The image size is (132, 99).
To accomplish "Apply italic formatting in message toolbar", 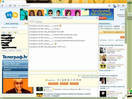I will pos(60,80).
